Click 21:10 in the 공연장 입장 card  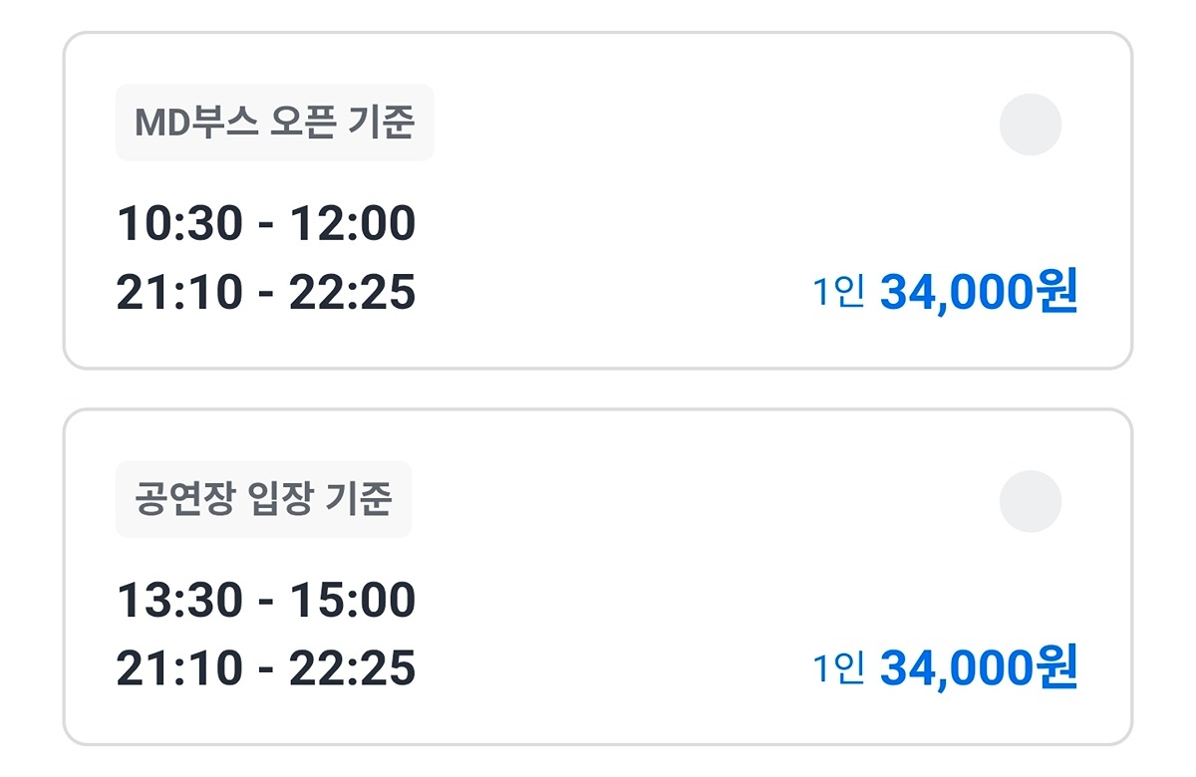click(179, 669)
